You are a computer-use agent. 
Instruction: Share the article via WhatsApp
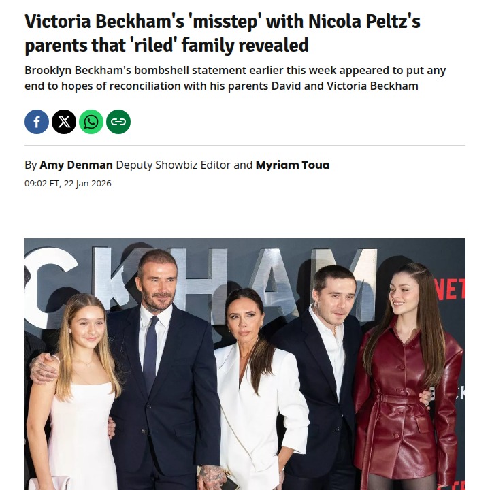(x=91, y=122)
